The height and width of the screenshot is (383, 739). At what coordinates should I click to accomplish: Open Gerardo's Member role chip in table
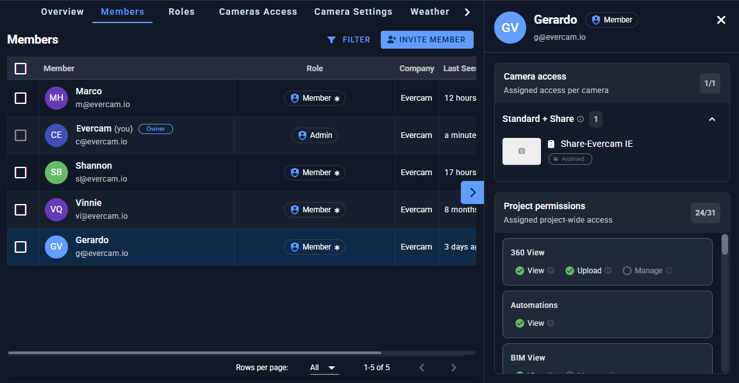[314, 247]
